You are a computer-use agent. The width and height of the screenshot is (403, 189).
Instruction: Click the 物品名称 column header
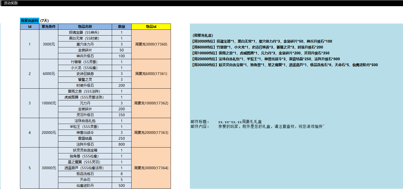pyautogui.click(x=85, y=27)
